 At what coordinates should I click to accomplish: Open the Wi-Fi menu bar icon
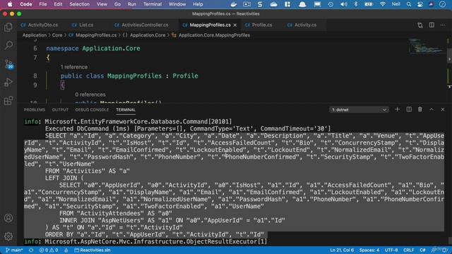coord(383,4)
